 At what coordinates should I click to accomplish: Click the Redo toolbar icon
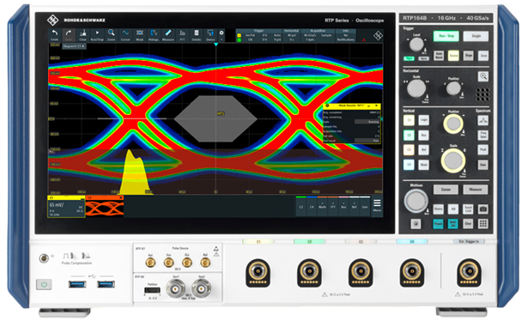(x=69, y=35)
